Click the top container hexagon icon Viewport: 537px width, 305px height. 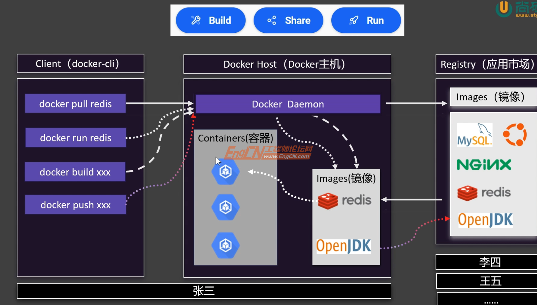pyautogui.click(x=225, y=172)
